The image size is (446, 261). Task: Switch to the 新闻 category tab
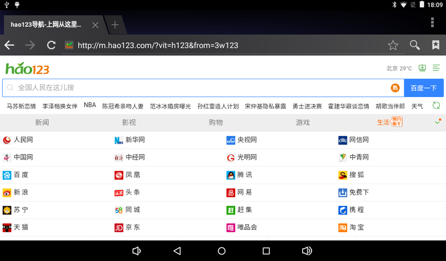42,122
